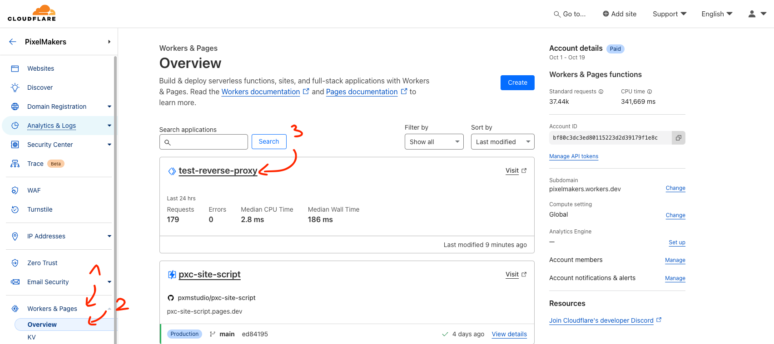Click the blue Create button
Screen dimensions: 774x344
point(517,82)
